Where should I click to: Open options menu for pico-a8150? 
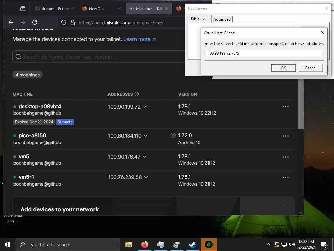point(285,136)
